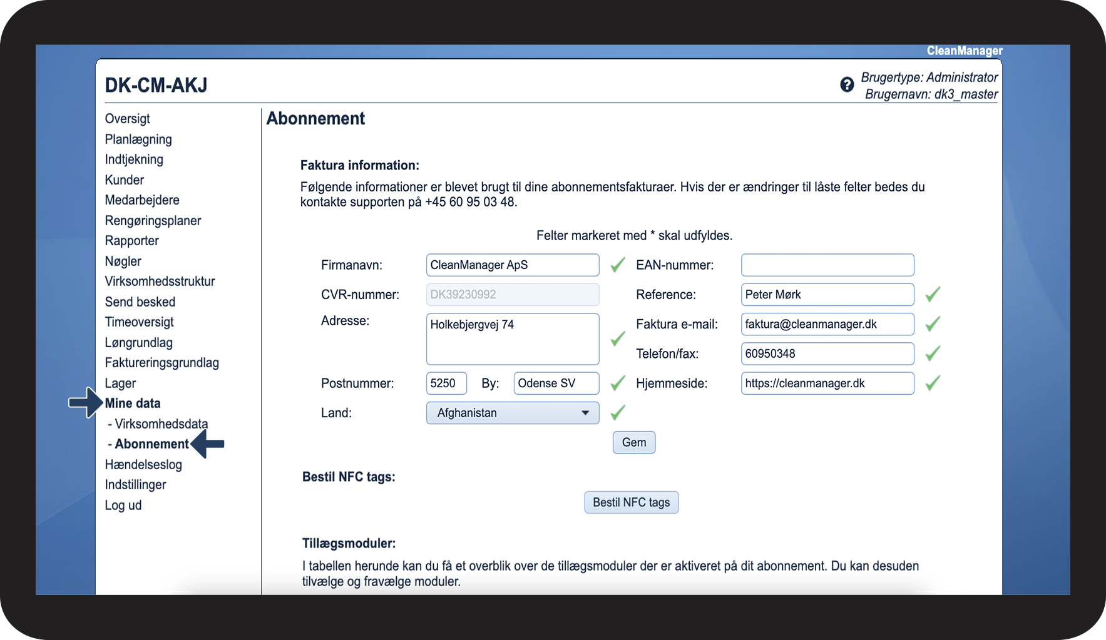View the Timeoversigt page
The width and height of the screenshot is (1106, 640).
pyautogui.click(x=140, y=322)
